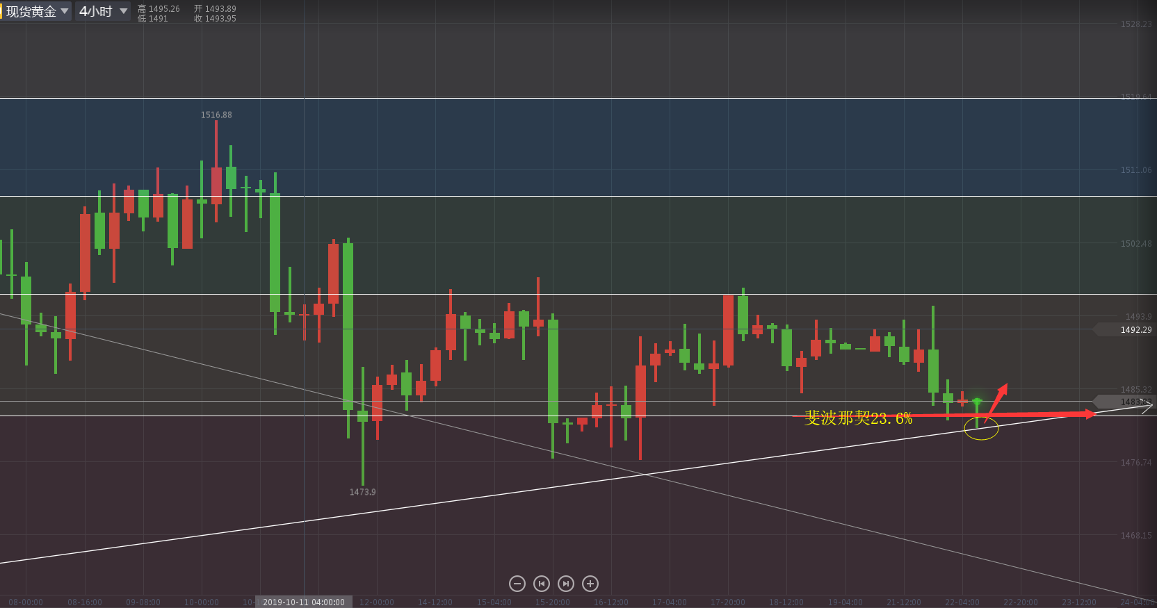
Task: Click the 2019-10-11 04:00:00 time cursor label
Action: pos(304,602)
